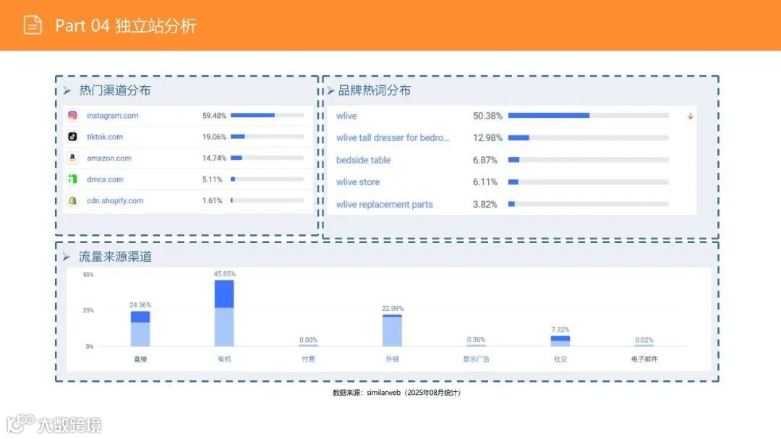This screenshot has height=439, width=781.
Task: Click the similarweb data source note
Action: click(396, 393)
